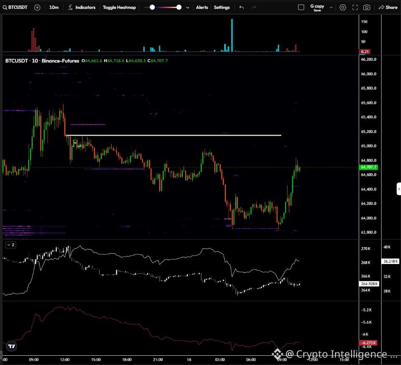Select the BTCUSDT · 10 · Binance-Futures chart title
401x365 pixels.
click(x=42, y=61)
